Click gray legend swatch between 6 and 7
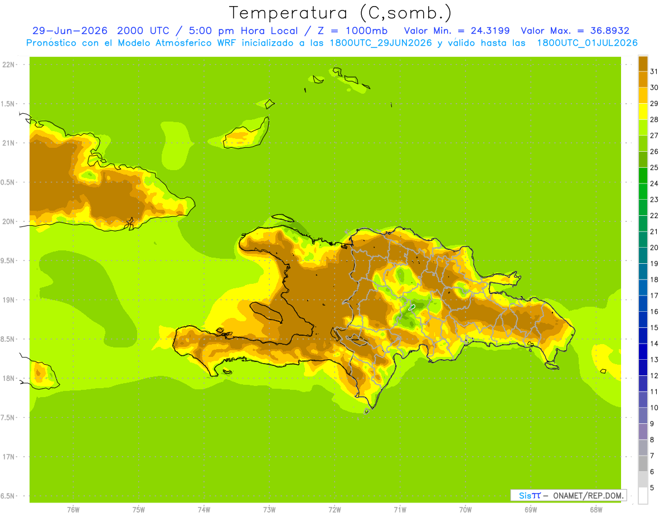Viewport: 669px width, 517px height. [643, 463]
